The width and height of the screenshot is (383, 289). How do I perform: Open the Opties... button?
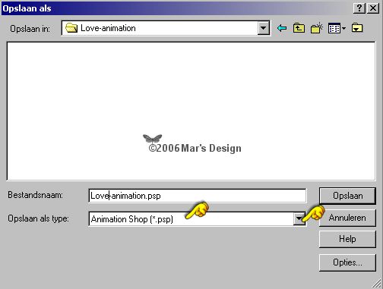pyautogui.click(x=347, y=262)
